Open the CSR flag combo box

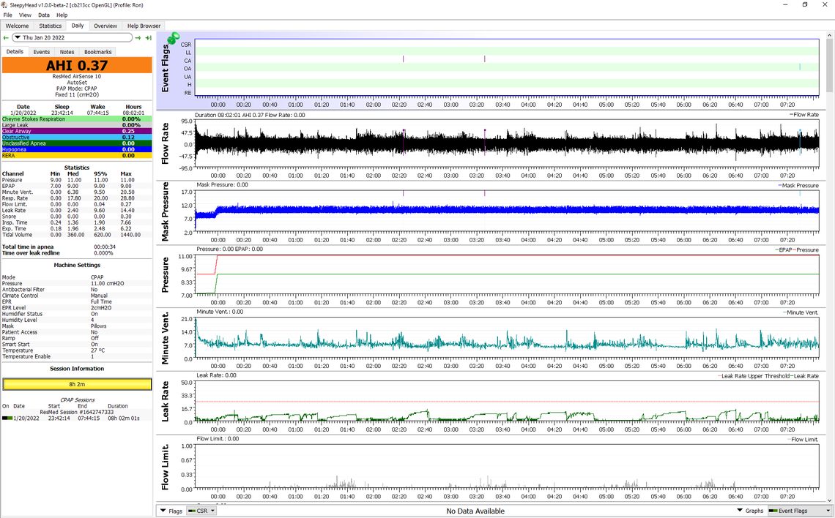[201, 511]
